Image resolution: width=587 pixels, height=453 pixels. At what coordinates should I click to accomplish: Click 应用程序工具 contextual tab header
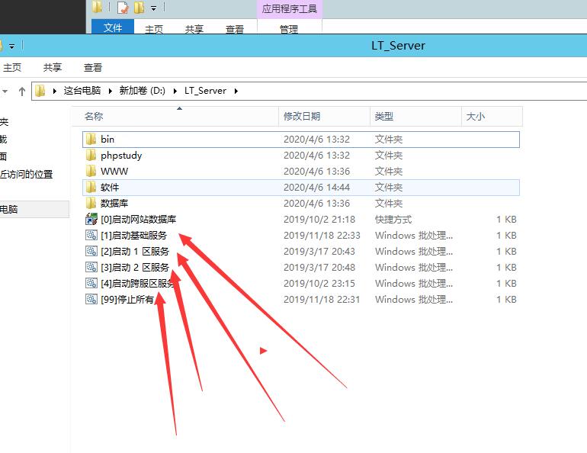[x=290, y=9]
